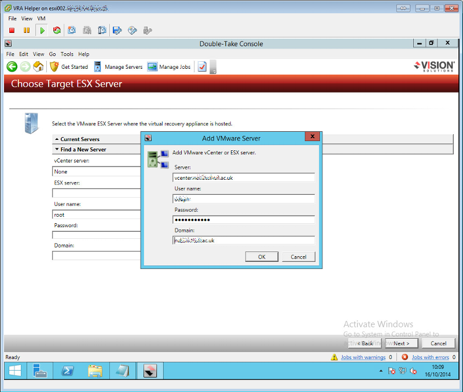
Task: Open the Jobs with warnings link
Action: pos(363,357)
